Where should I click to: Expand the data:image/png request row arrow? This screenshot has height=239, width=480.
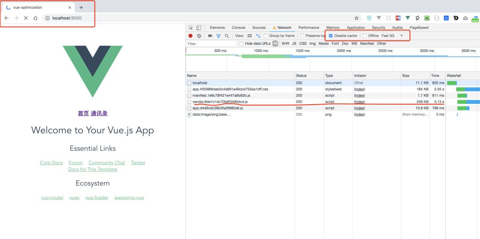189,114
